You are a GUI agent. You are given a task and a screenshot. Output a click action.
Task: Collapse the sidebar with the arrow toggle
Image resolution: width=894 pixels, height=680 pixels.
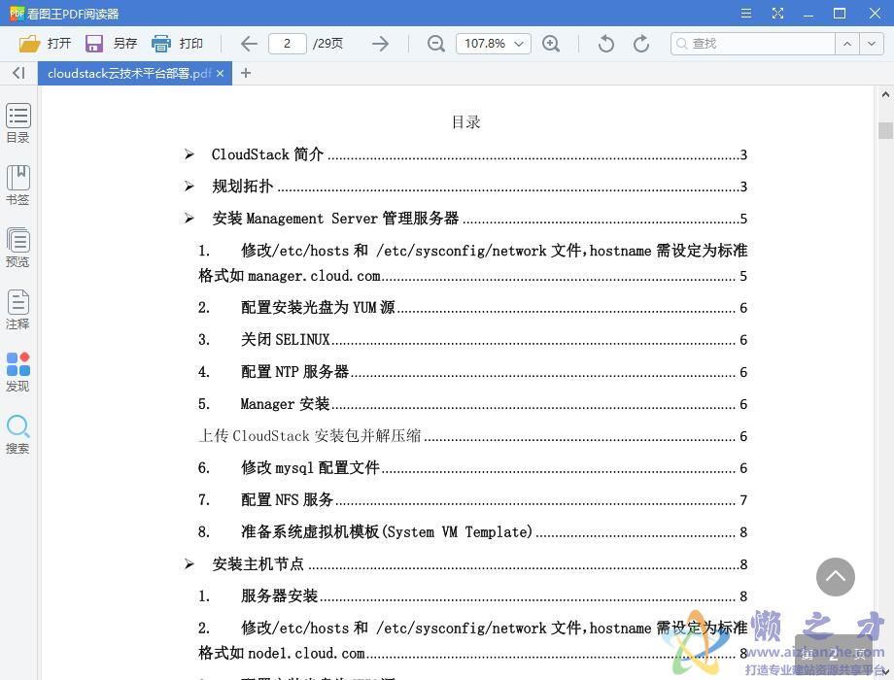tap(18, 73)
